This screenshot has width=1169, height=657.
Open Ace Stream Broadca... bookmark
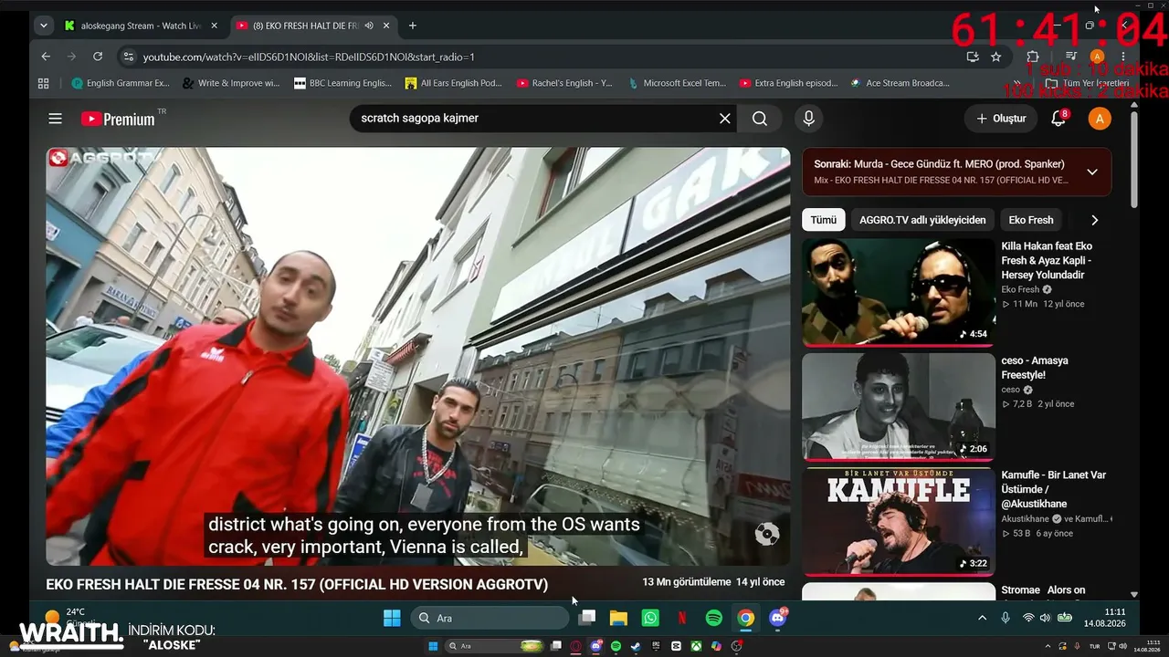[x=900, y=83]
